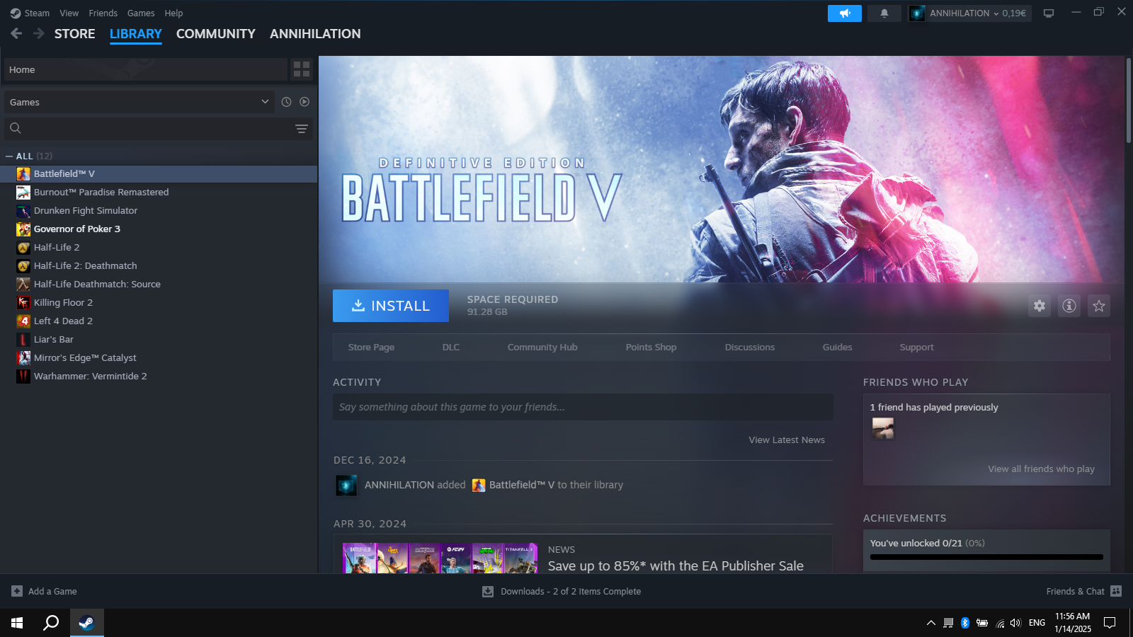
Task: Add Battlefield V to favorites with star icon
Action: pos(1098,306)
